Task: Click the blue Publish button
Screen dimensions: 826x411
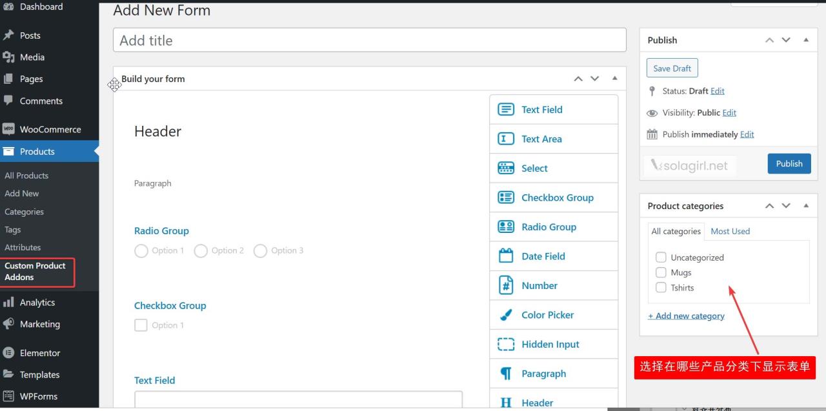Action: [789, 163]
